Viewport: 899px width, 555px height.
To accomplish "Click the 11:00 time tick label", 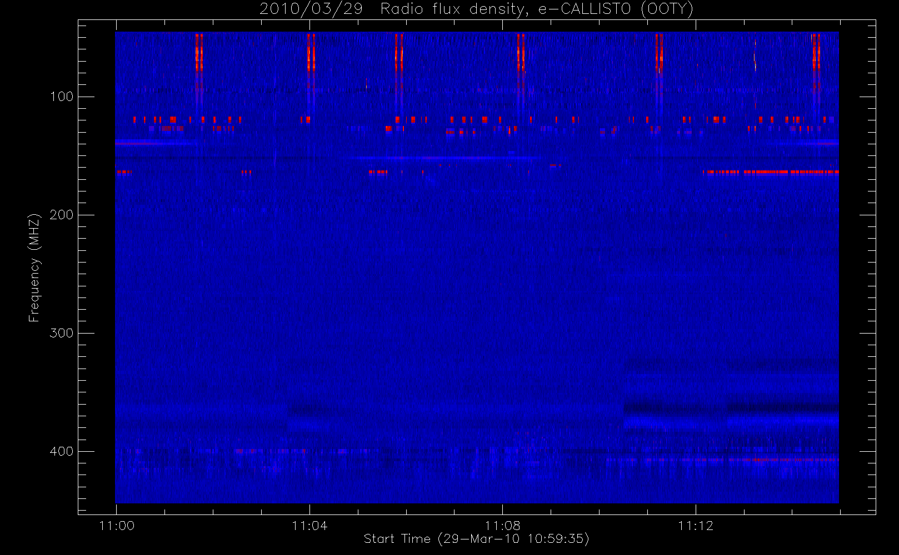I will point(117,526).
